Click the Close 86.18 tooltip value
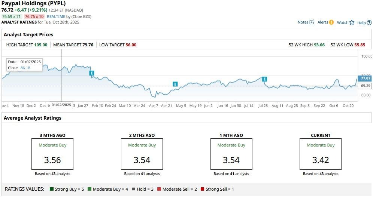Viewport: 373px width, 197px height. click(x=25, y=68)
